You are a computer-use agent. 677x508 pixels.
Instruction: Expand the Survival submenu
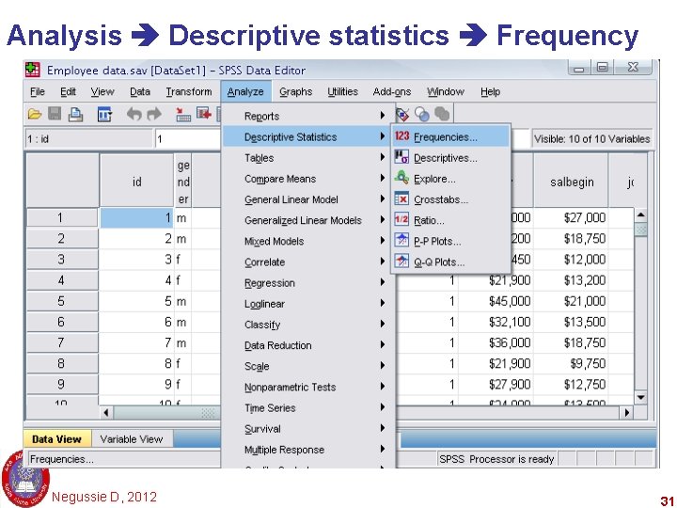pos(308,429)
